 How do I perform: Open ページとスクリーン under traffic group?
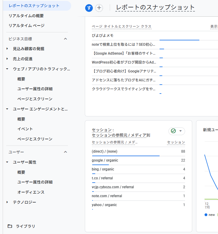click(x=35, y=99)
